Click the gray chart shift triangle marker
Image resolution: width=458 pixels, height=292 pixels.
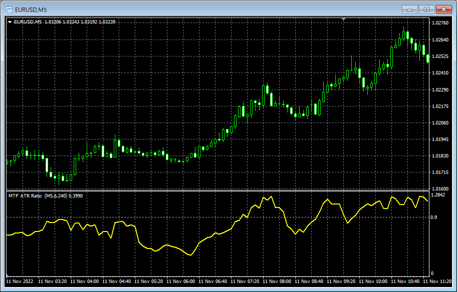344,19
